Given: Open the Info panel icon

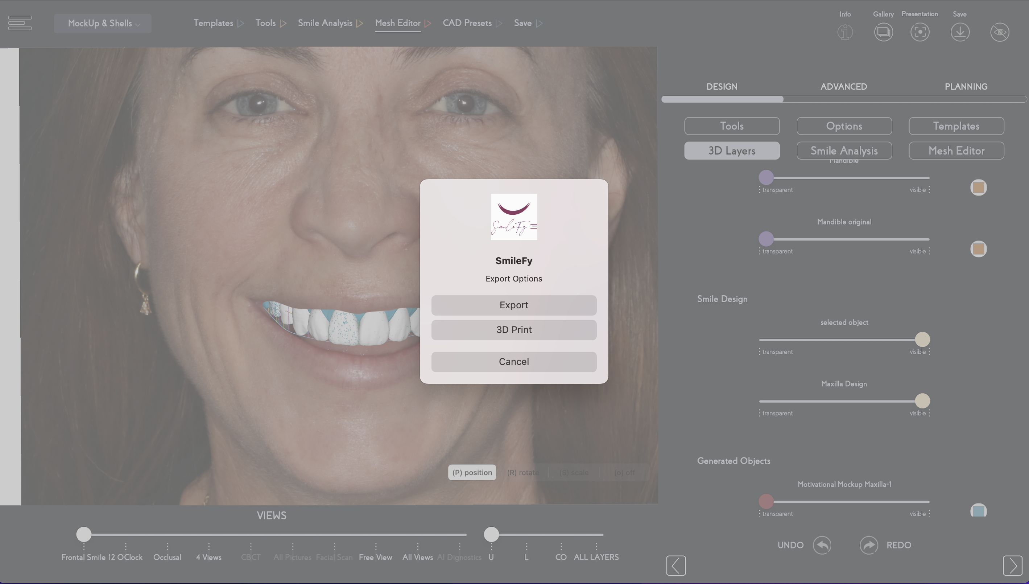Looking at the screenshot, I should (x=844, y=32).
